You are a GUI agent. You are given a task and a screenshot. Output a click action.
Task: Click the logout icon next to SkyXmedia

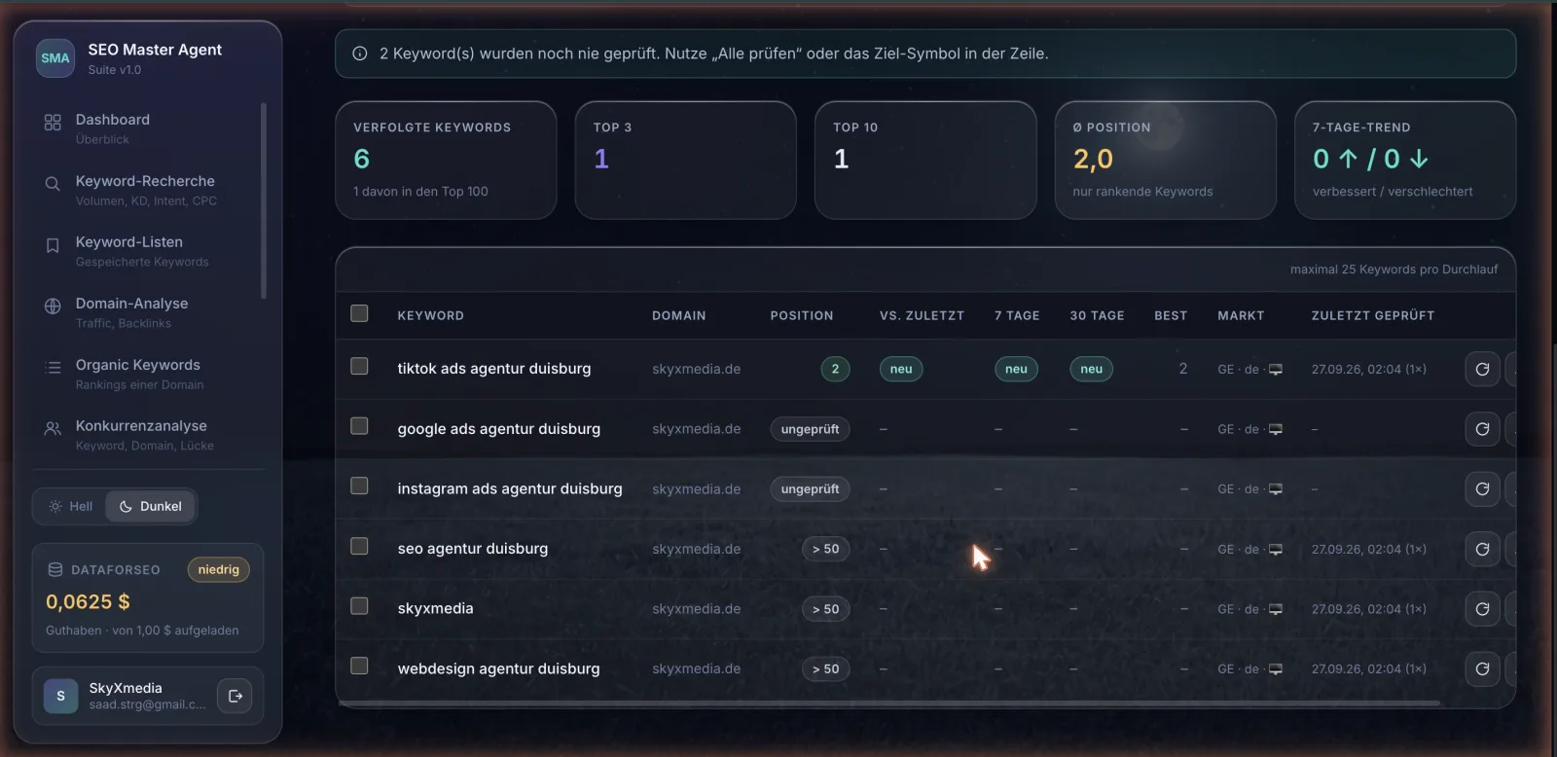tap(235, 696)
